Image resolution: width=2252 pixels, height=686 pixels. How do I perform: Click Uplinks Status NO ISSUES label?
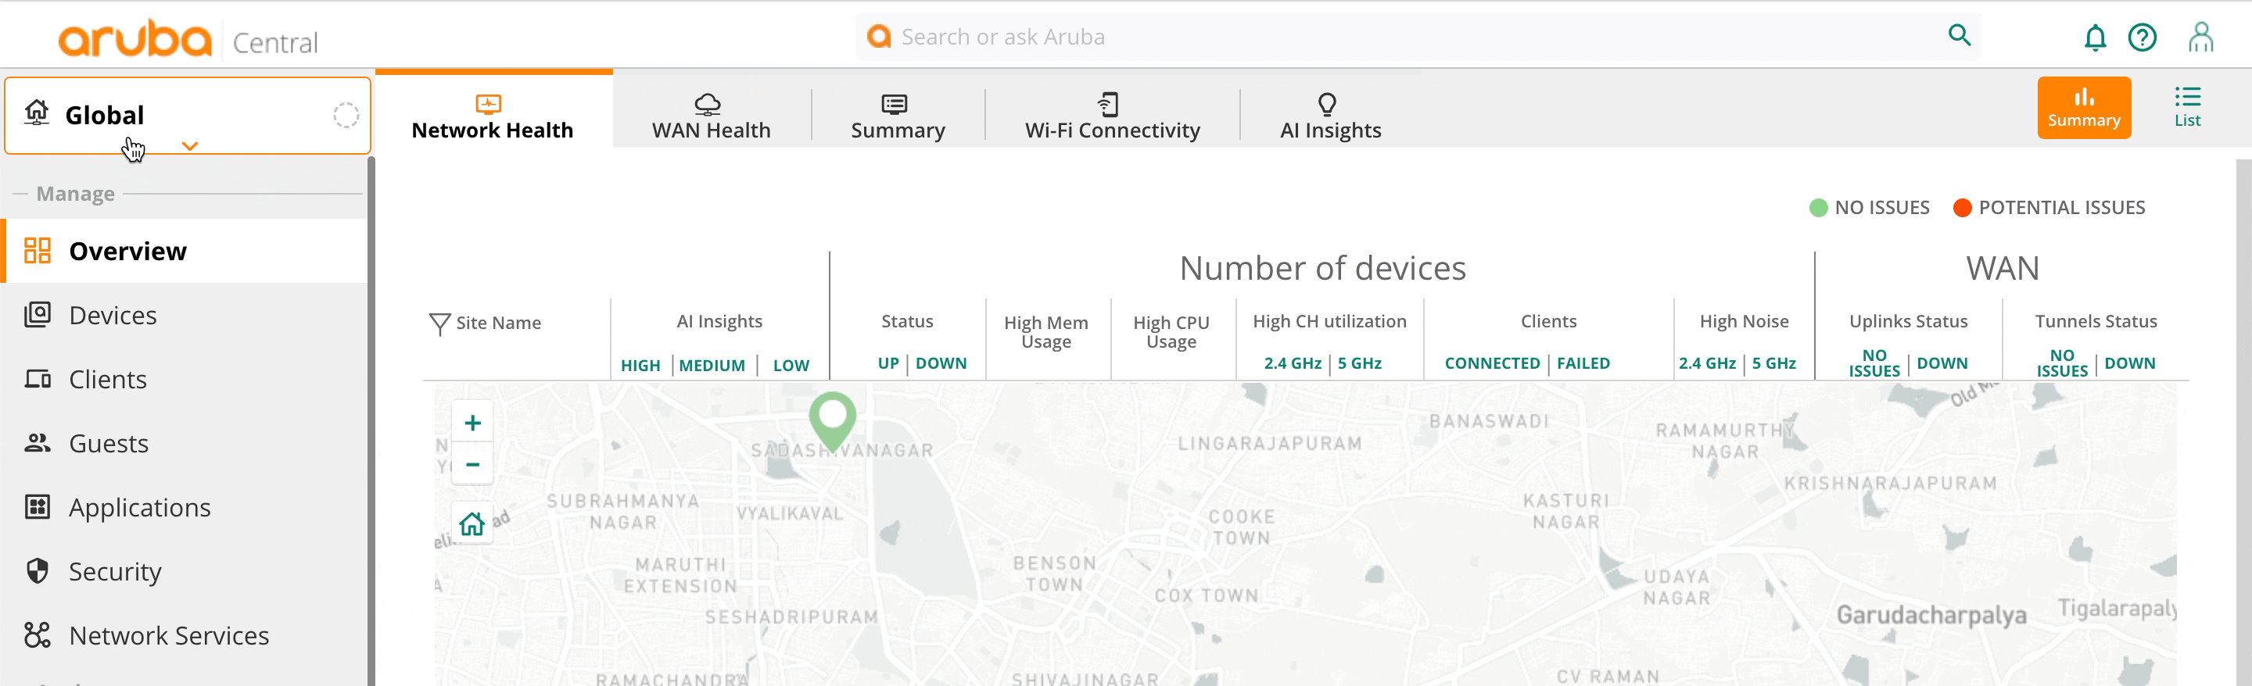click(1874, 363)
